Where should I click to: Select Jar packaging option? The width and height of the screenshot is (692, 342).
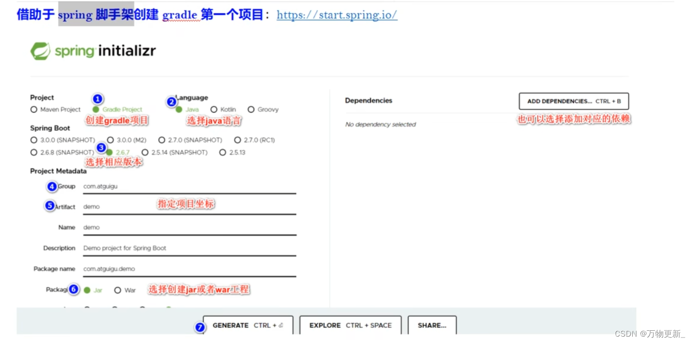click(x=87, y=290)
